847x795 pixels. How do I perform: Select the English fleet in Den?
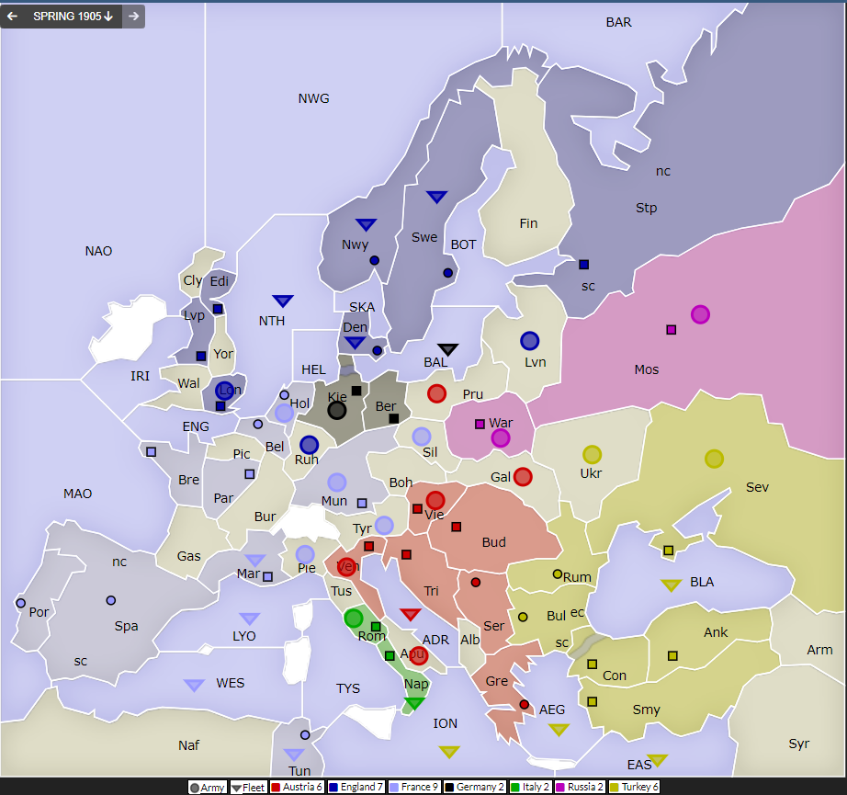coord(355,343)
